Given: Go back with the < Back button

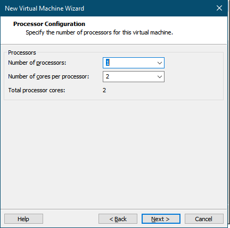Looking at the screenshot, I should coord(118,219).
